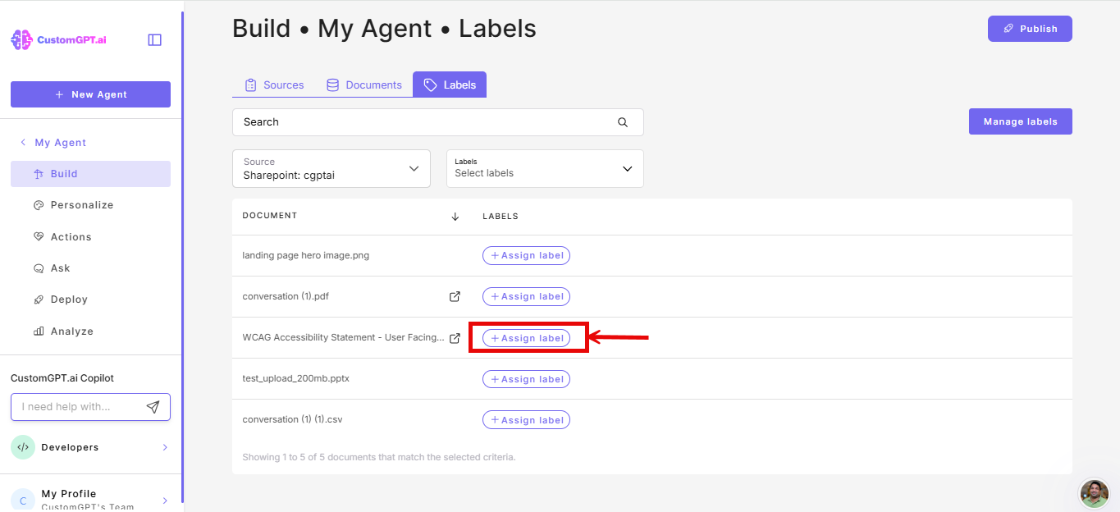Open Personalize section via its palette icon

39,204
